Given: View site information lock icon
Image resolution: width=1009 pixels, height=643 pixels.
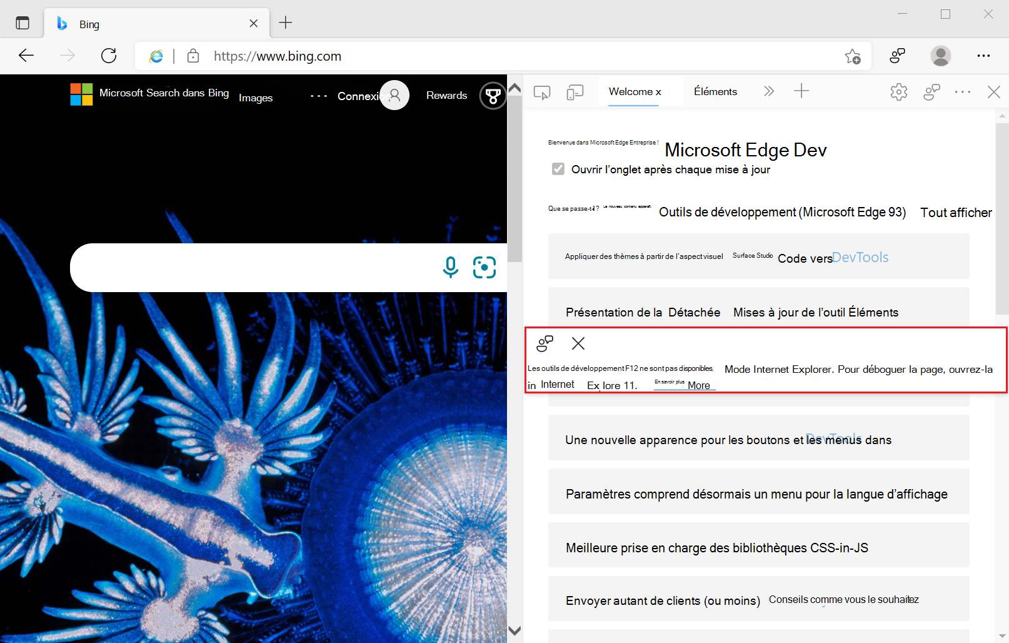Looking at the screenshot, I should coord(193,56).
